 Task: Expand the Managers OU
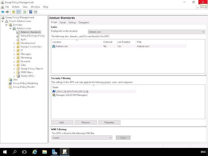pyautogui.click(x=14, y=54)
